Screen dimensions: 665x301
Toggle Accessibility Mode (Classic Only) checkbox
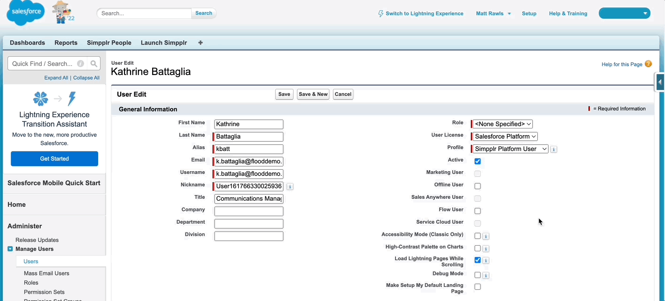coord(478,236)
